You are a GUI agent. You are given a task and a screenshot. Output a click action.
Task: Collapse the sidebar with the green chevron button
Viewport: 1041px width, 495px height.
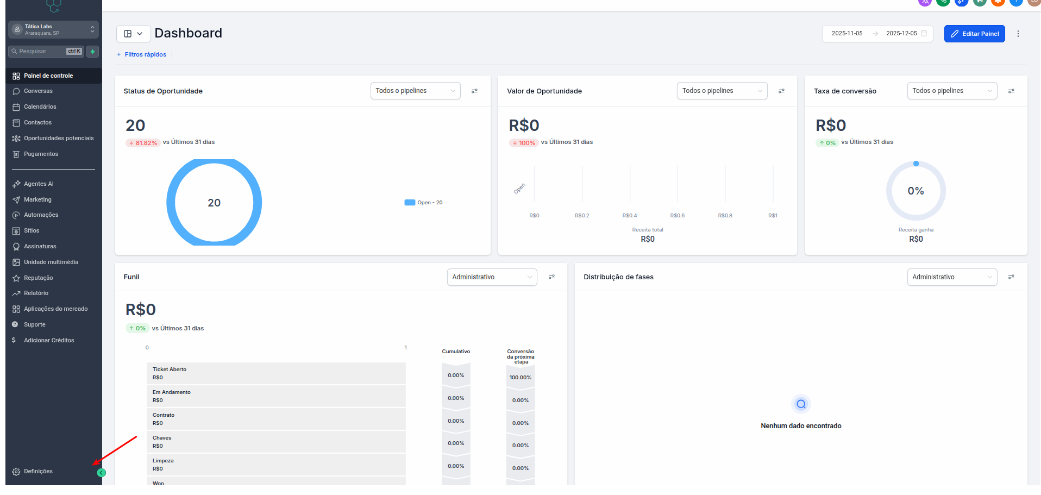[102, 473]
